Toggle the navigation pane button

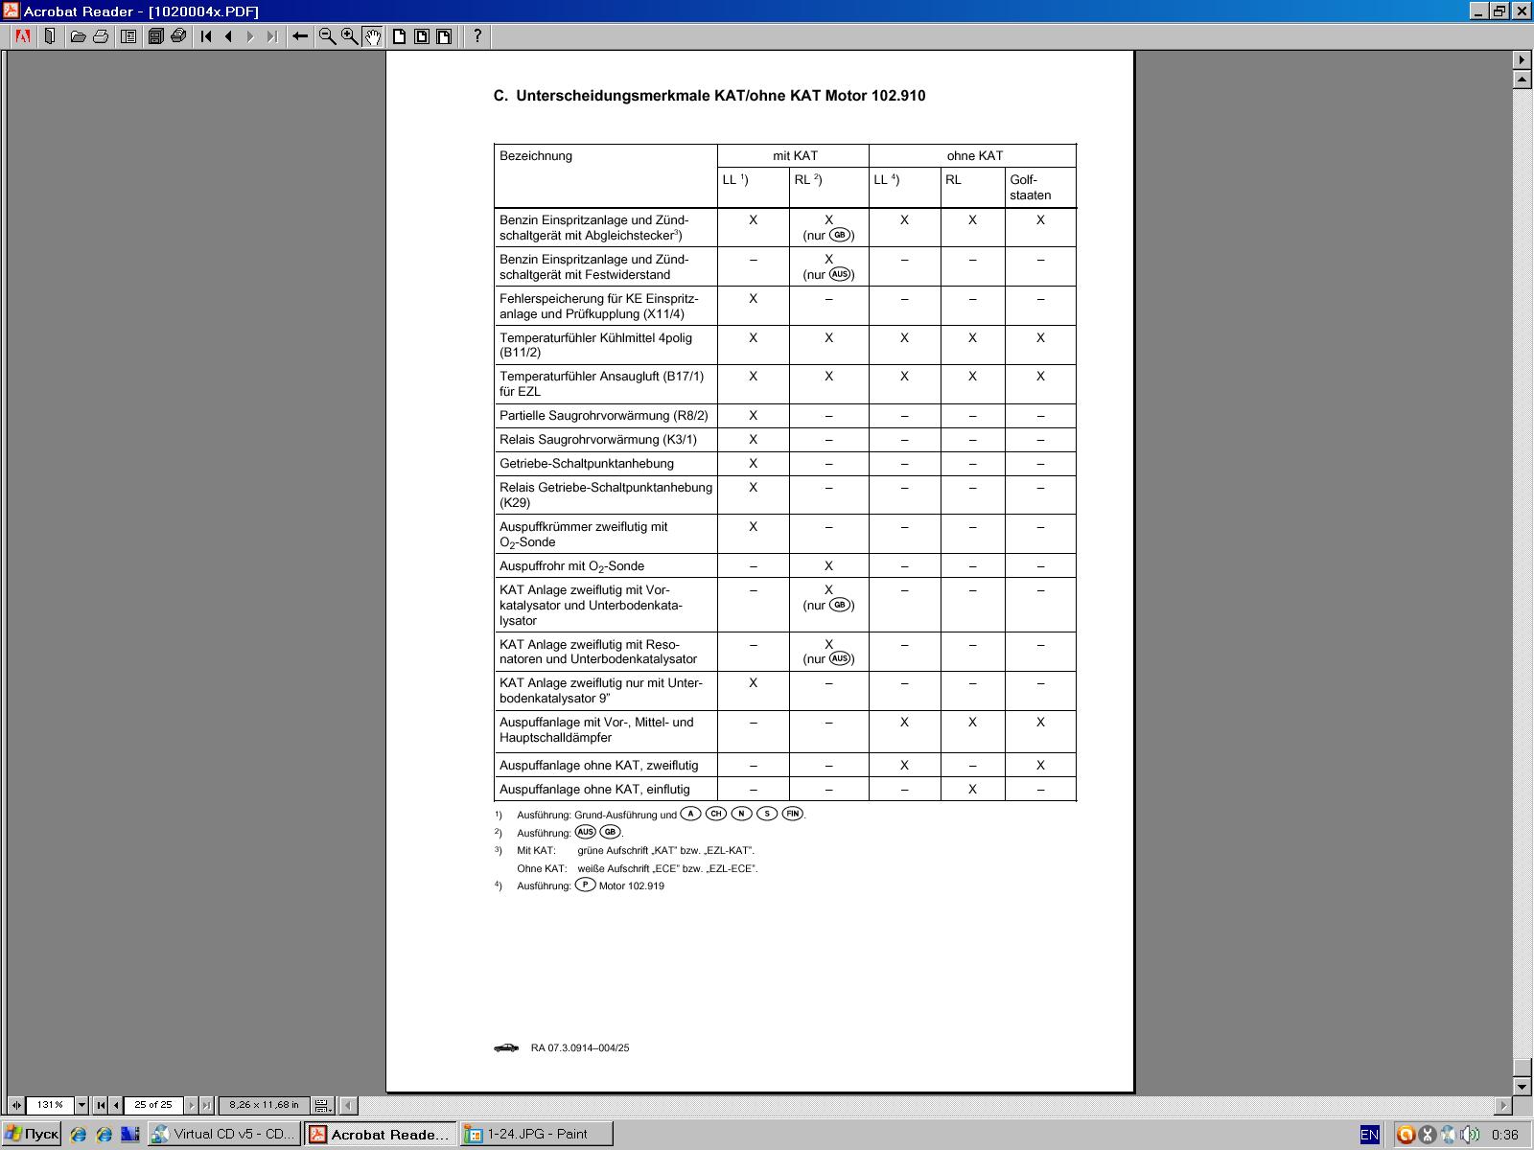tap(128, 36)
